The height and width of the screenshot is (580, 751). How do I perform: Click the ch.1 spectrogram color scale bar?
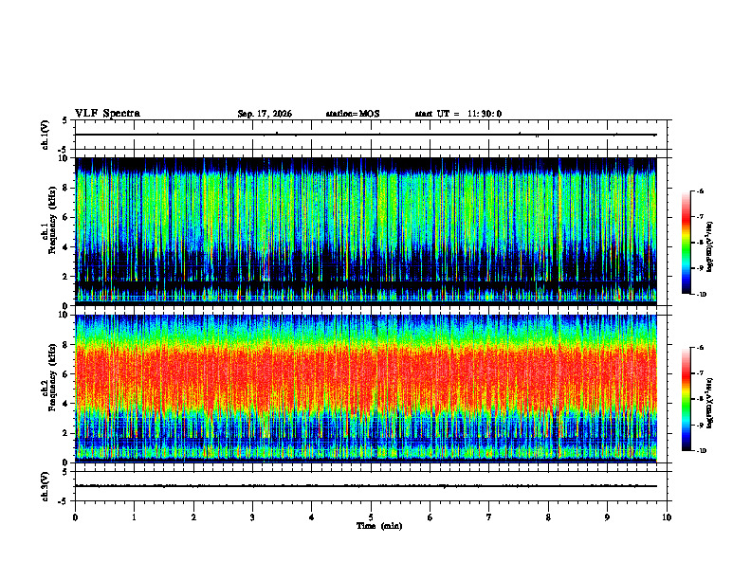point(686,243)
